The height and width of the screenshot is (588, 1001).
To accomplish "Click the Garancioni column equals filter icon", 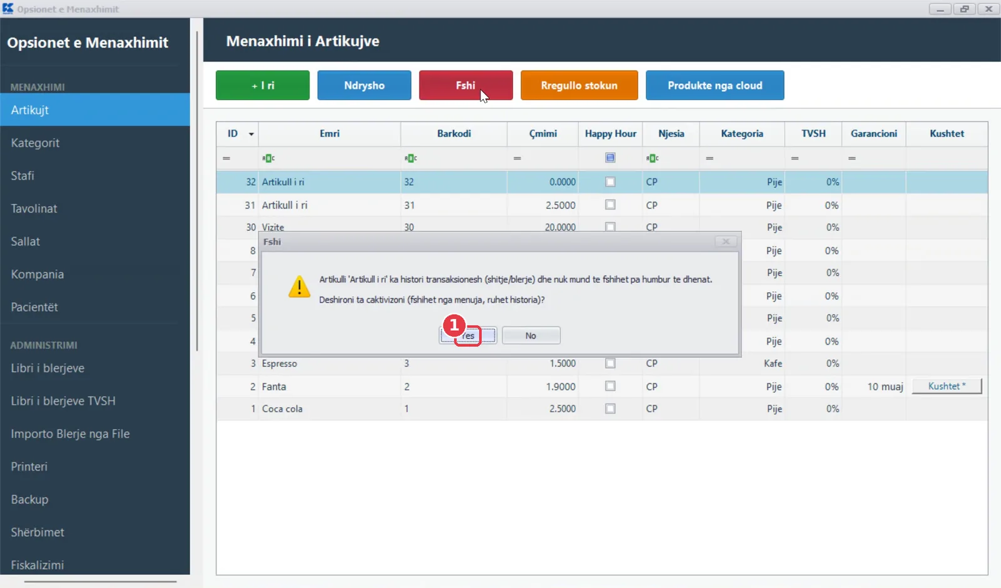I will pyautogui.click(x=852, y=158).
